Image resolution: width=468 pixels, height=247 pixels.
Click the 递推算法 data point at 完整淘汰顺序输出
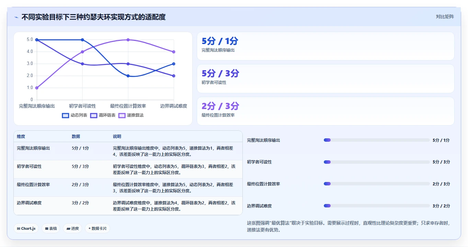coord(37,88)
